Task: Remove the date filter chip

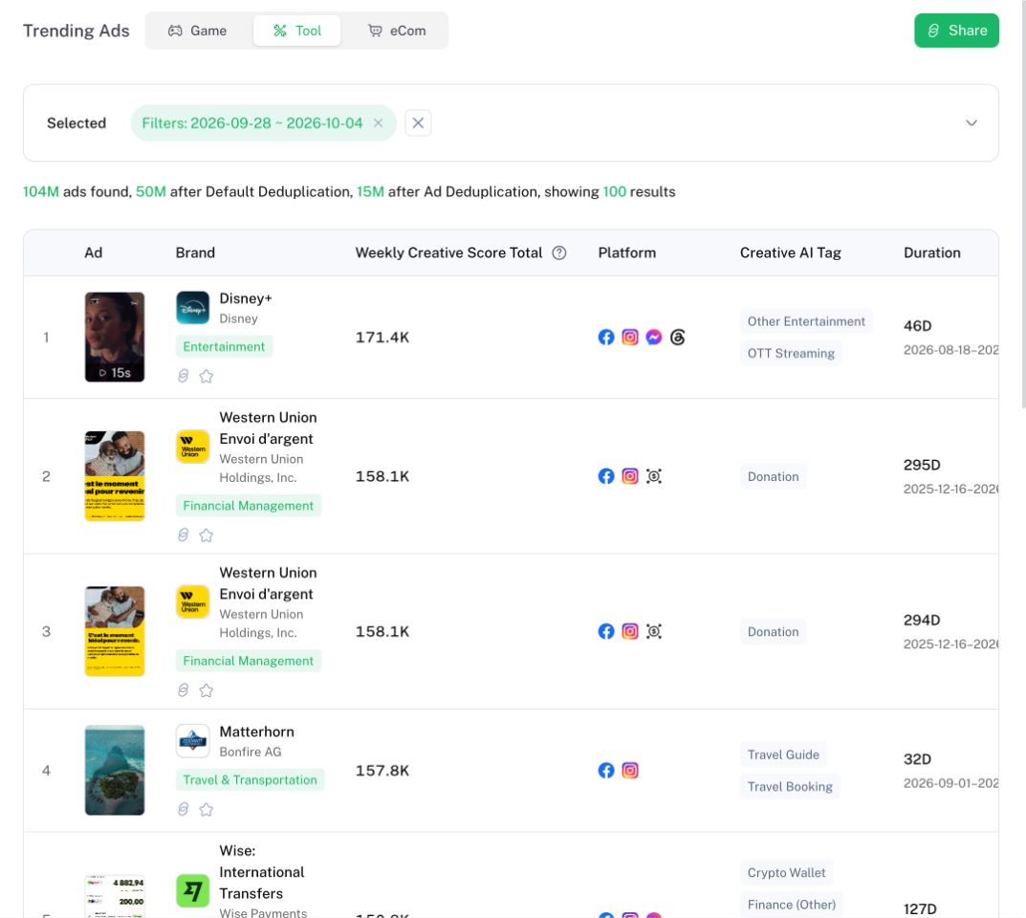Action: 379,123
